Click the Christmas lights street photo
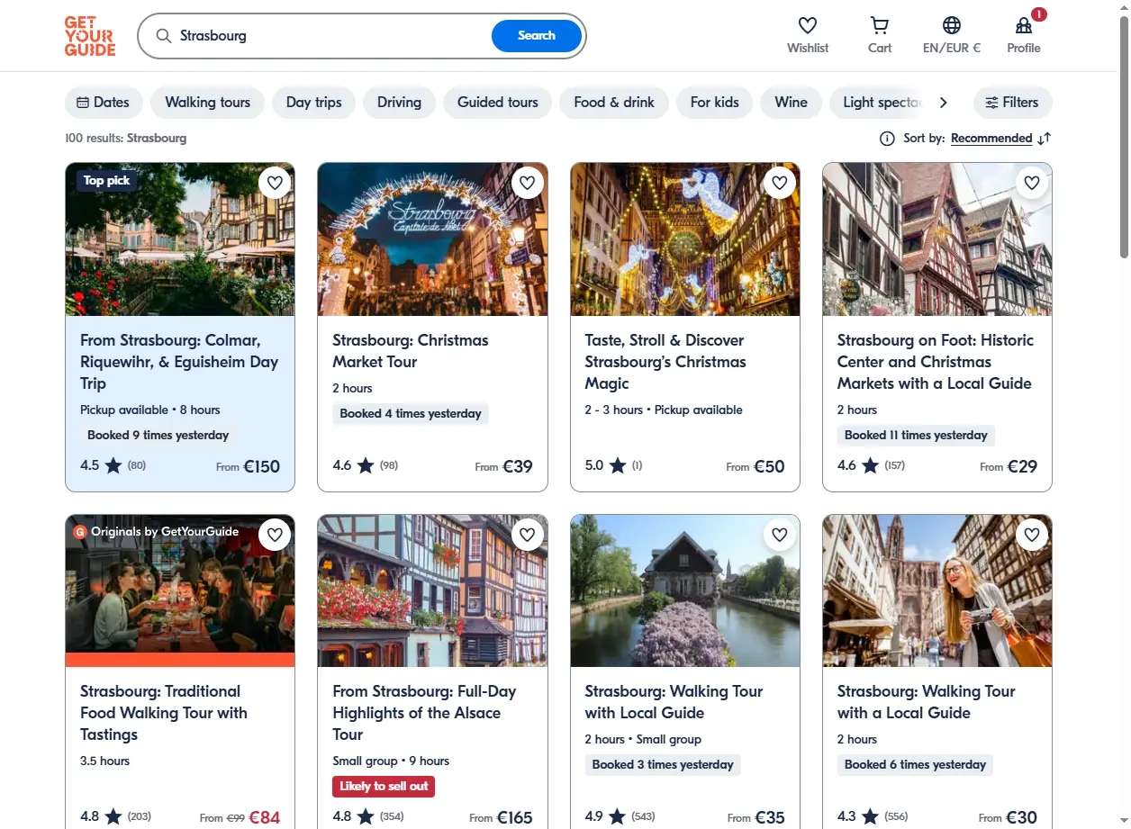This screenshot has height=829, width=1131. click(x=685, y=239)
